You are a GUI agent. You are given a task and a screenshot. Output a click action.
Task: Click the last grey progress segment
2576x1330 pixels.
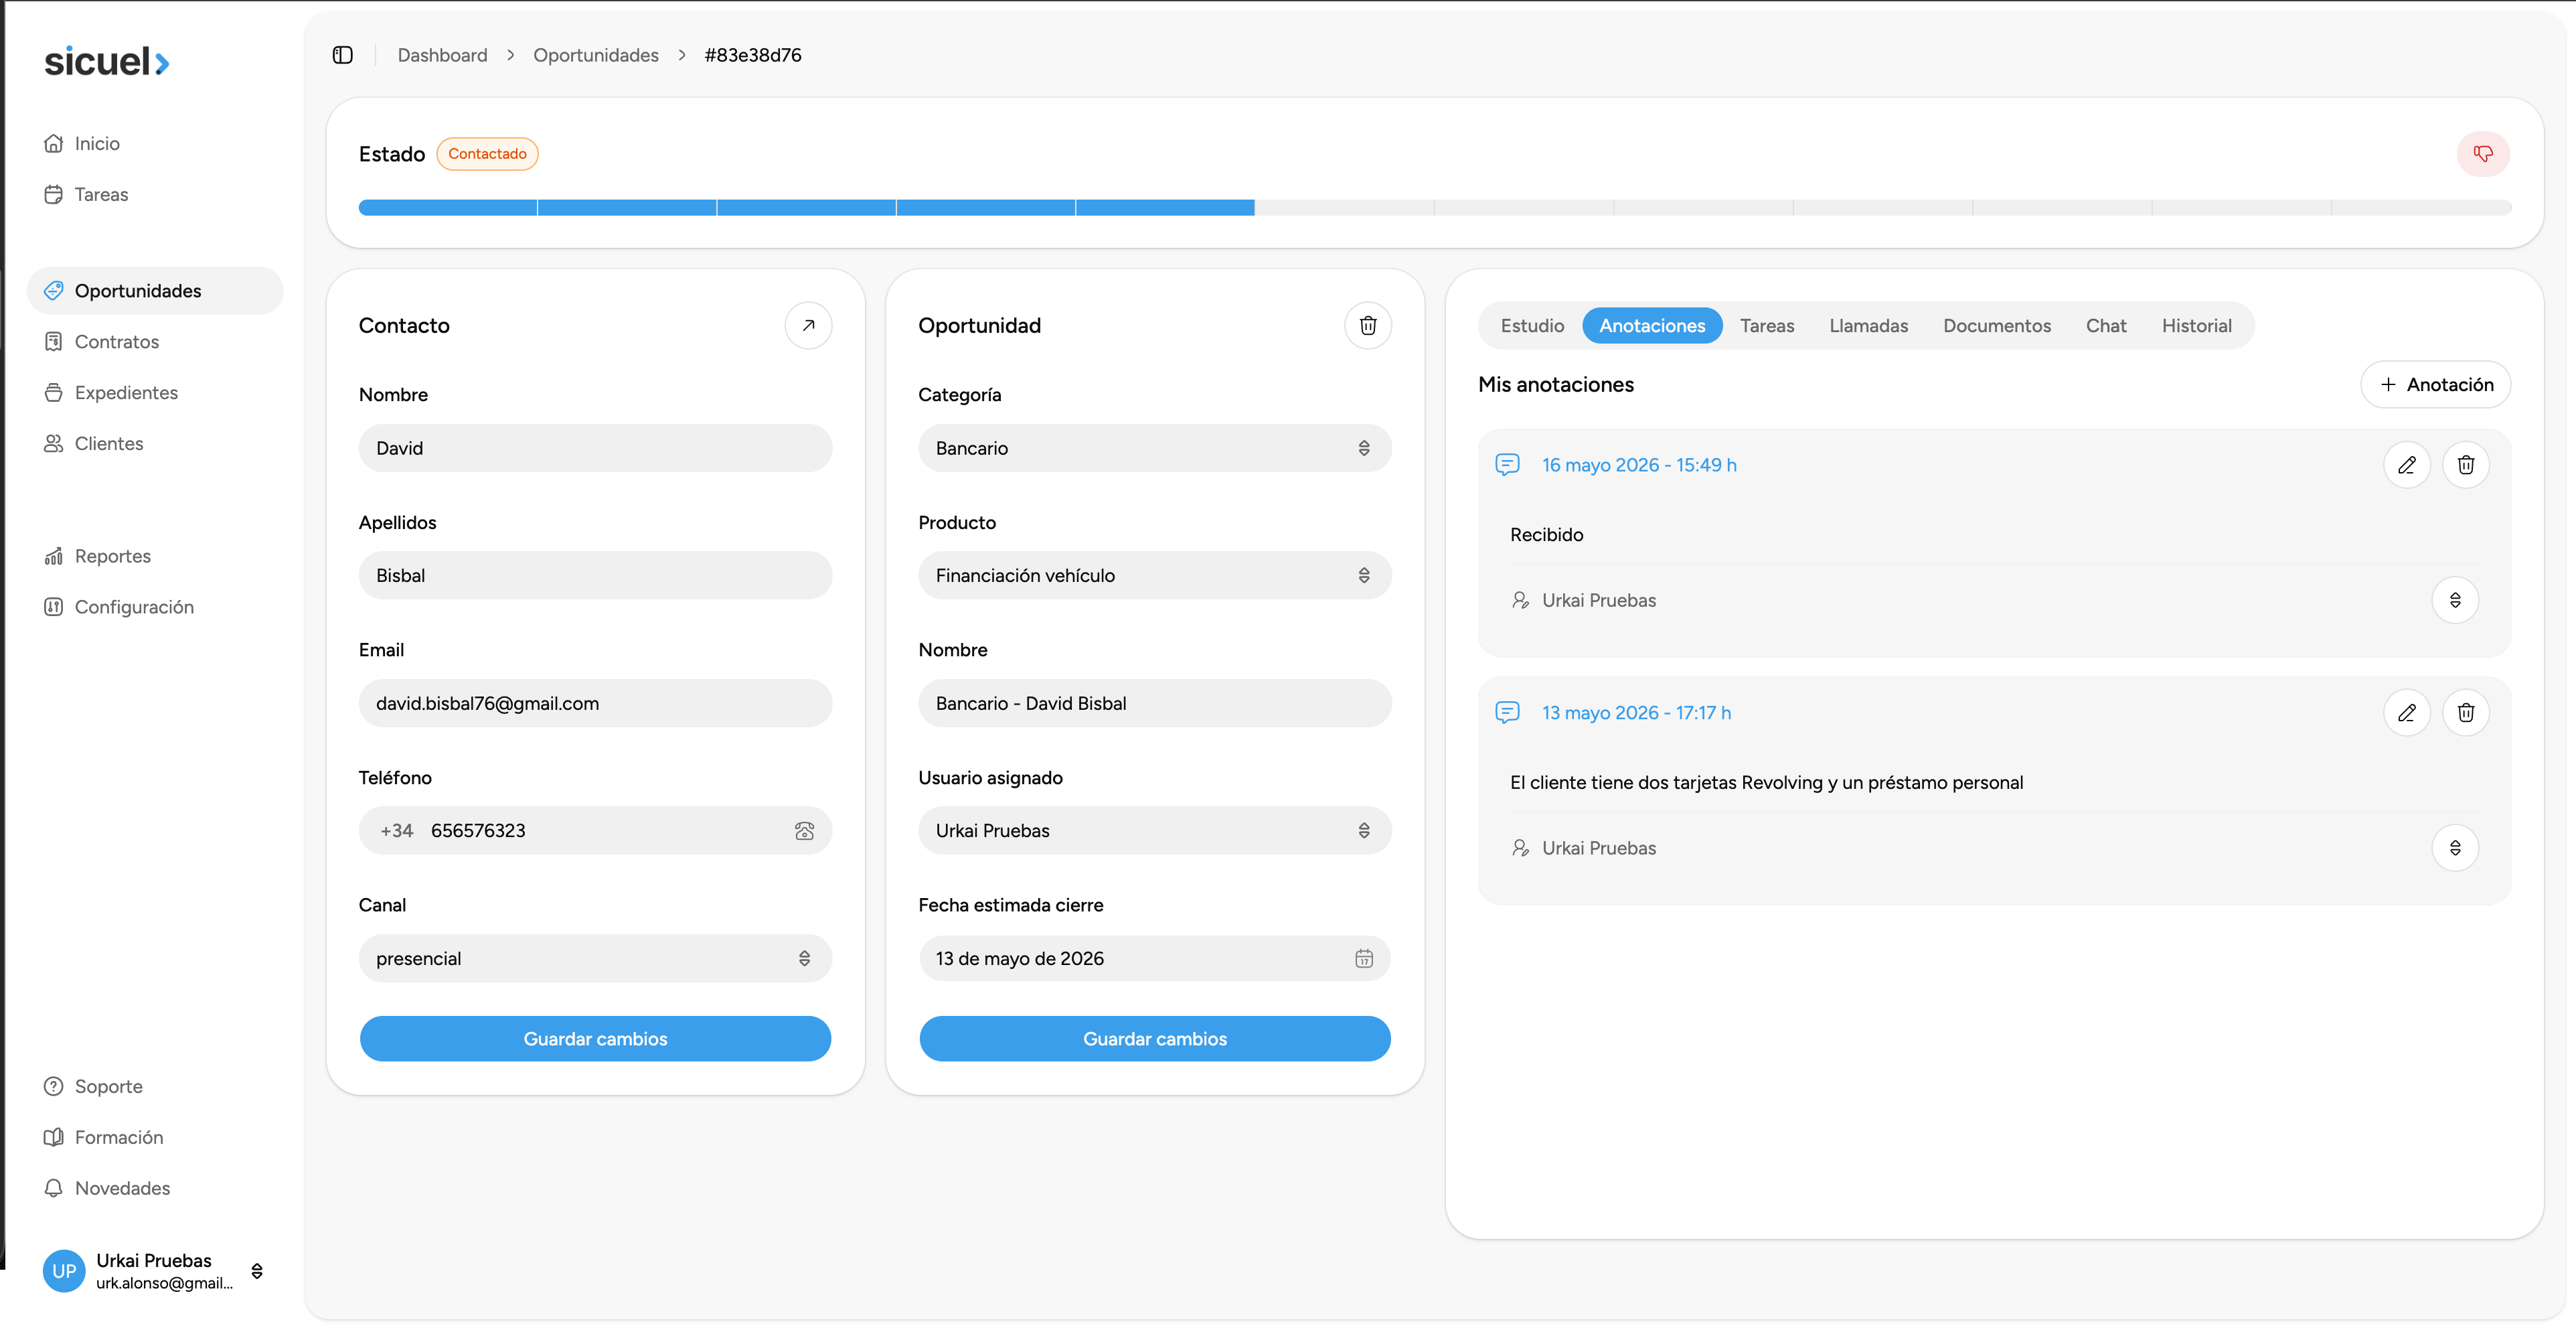pyautogui.click(x=2422, y=208)
